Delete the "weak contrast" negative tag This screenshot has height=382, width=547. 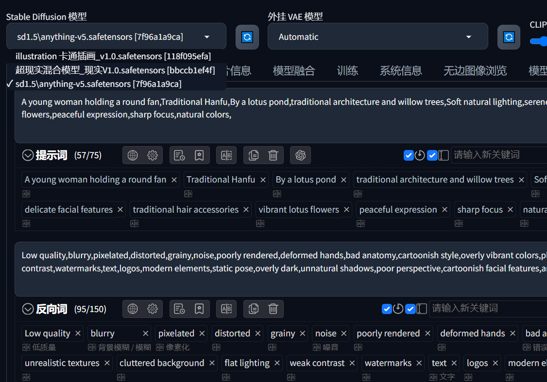pyautogui.click(x=352, y=363)
